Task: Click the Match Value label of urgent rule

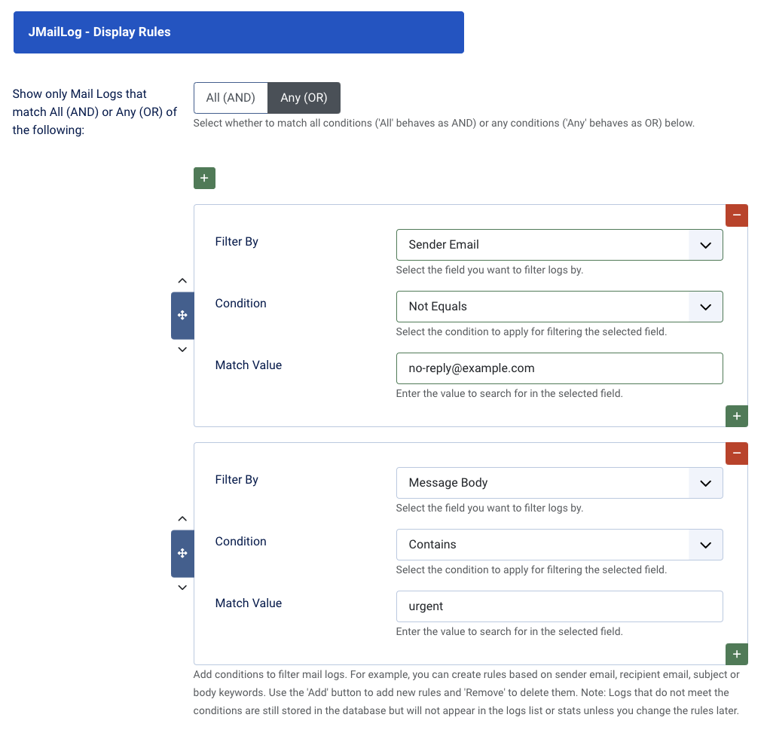Action: (x=249, y=603)
